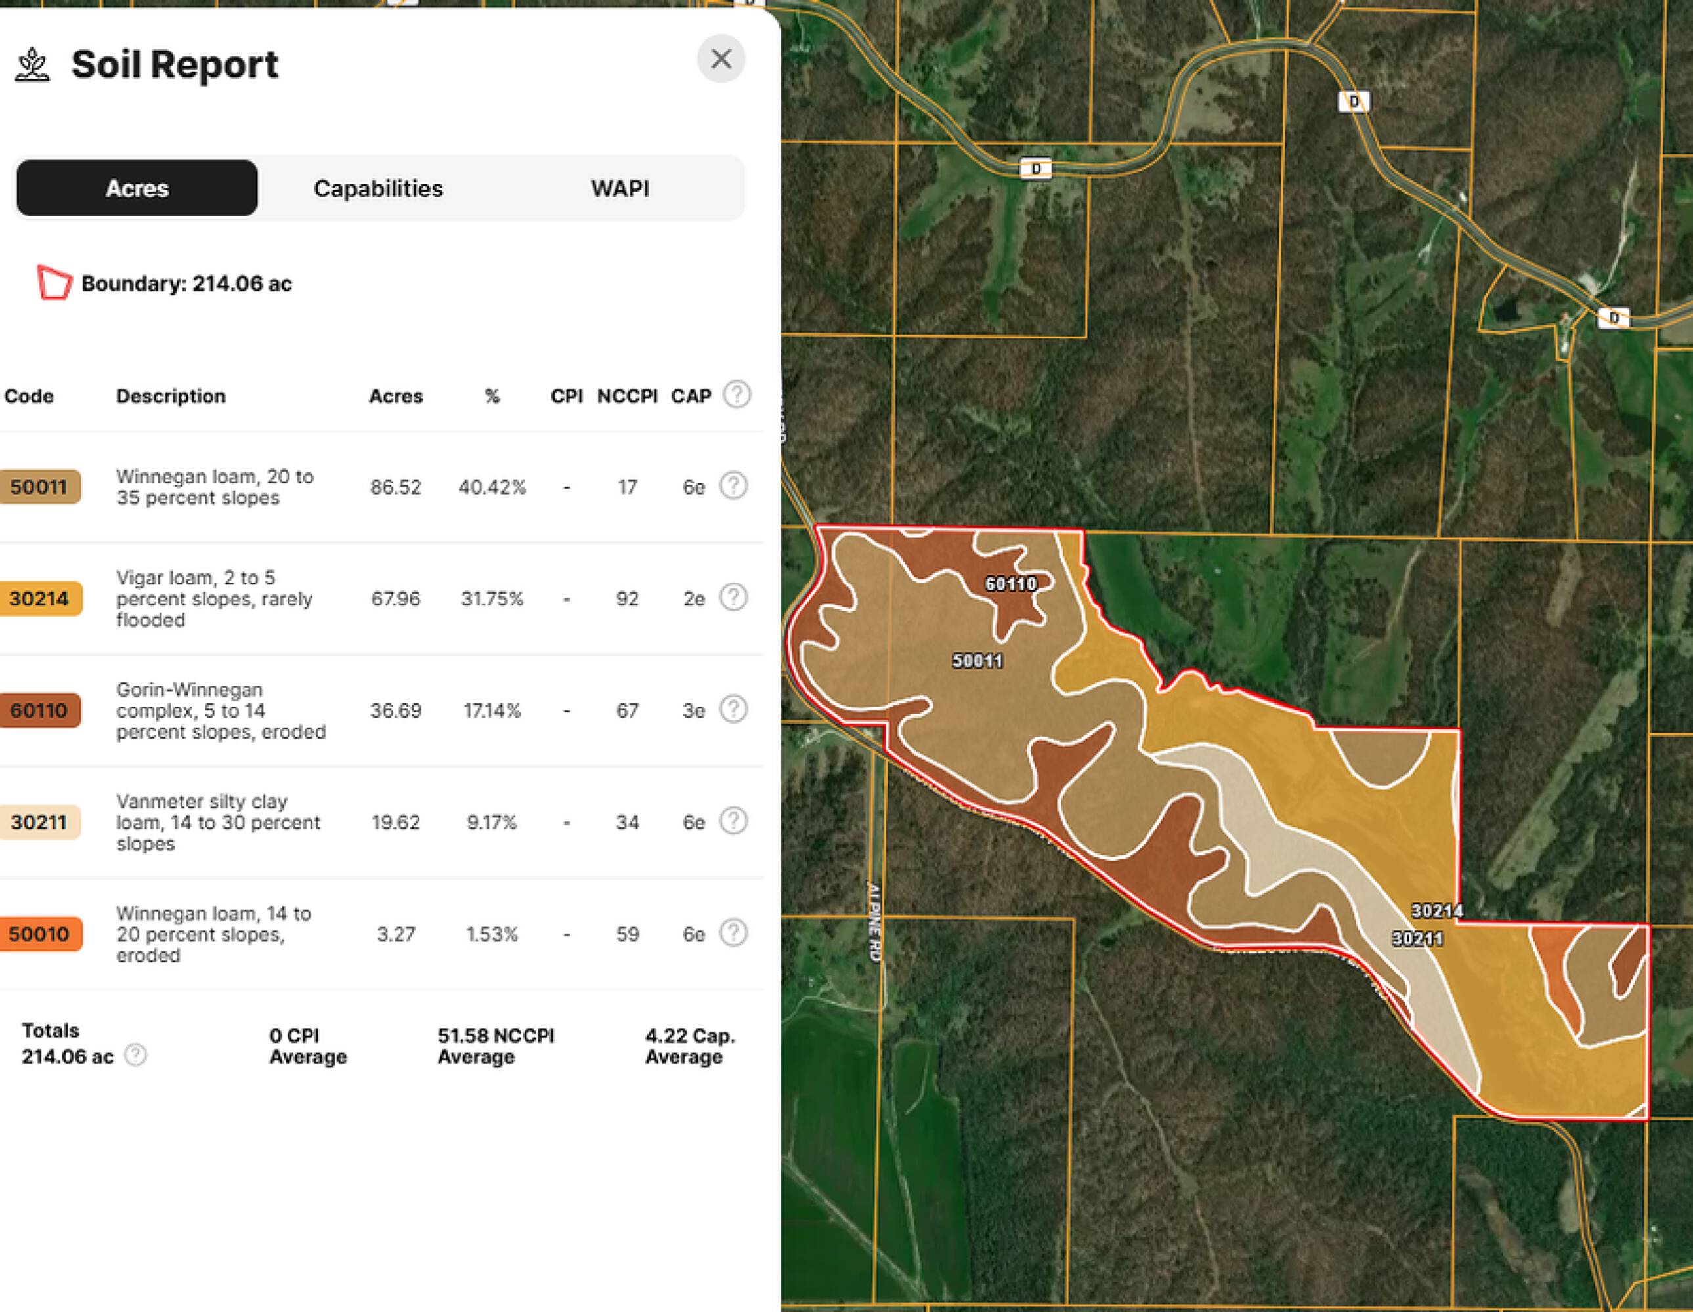Screen dimensions: 1693x1312
Task: Click the 60110 label on map
Action: pos(1010,584)
